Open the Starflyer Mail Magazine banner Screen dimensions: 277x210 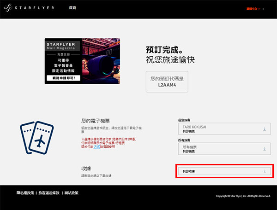pyautogui.click(x=82, y=61)
